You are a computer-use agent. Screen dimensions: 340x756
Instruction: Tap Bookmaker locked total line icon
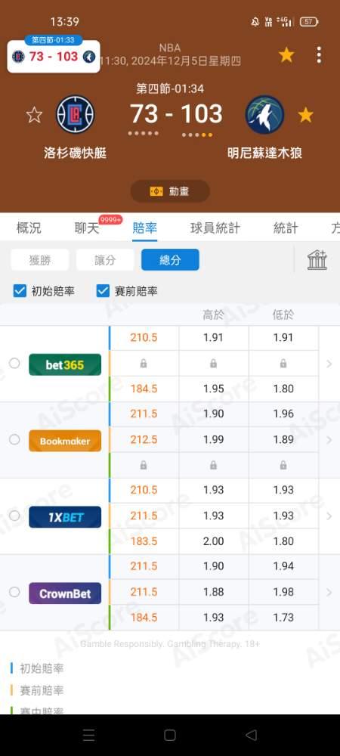[144, 466]
